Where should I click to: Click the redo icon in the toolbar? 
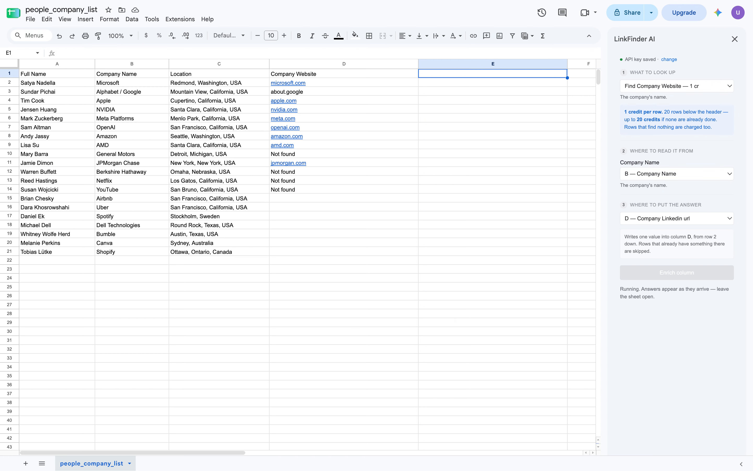tap(72, 36)
